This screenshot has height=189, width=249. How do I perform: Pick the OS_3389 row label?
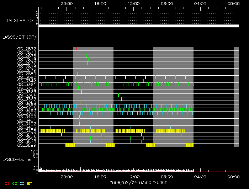[27, 109]
